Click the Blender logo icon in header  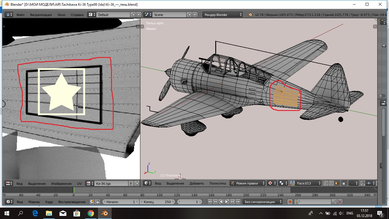click(x=250, y=15)
